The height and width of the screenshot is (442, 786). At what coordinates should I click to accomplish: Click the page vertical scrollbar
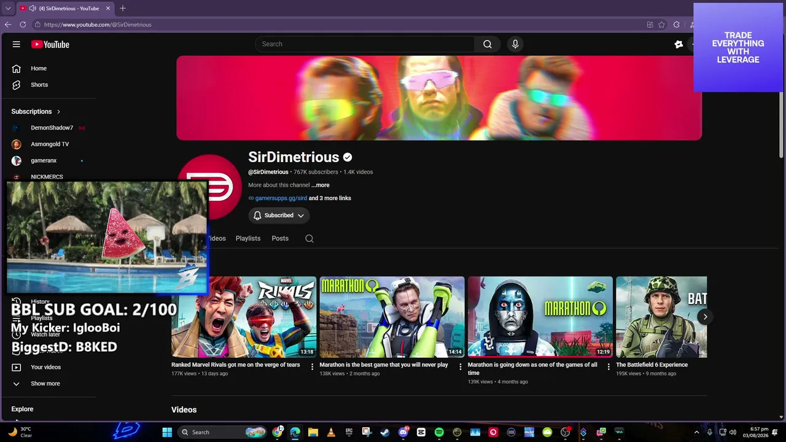(x=781, y=126)
